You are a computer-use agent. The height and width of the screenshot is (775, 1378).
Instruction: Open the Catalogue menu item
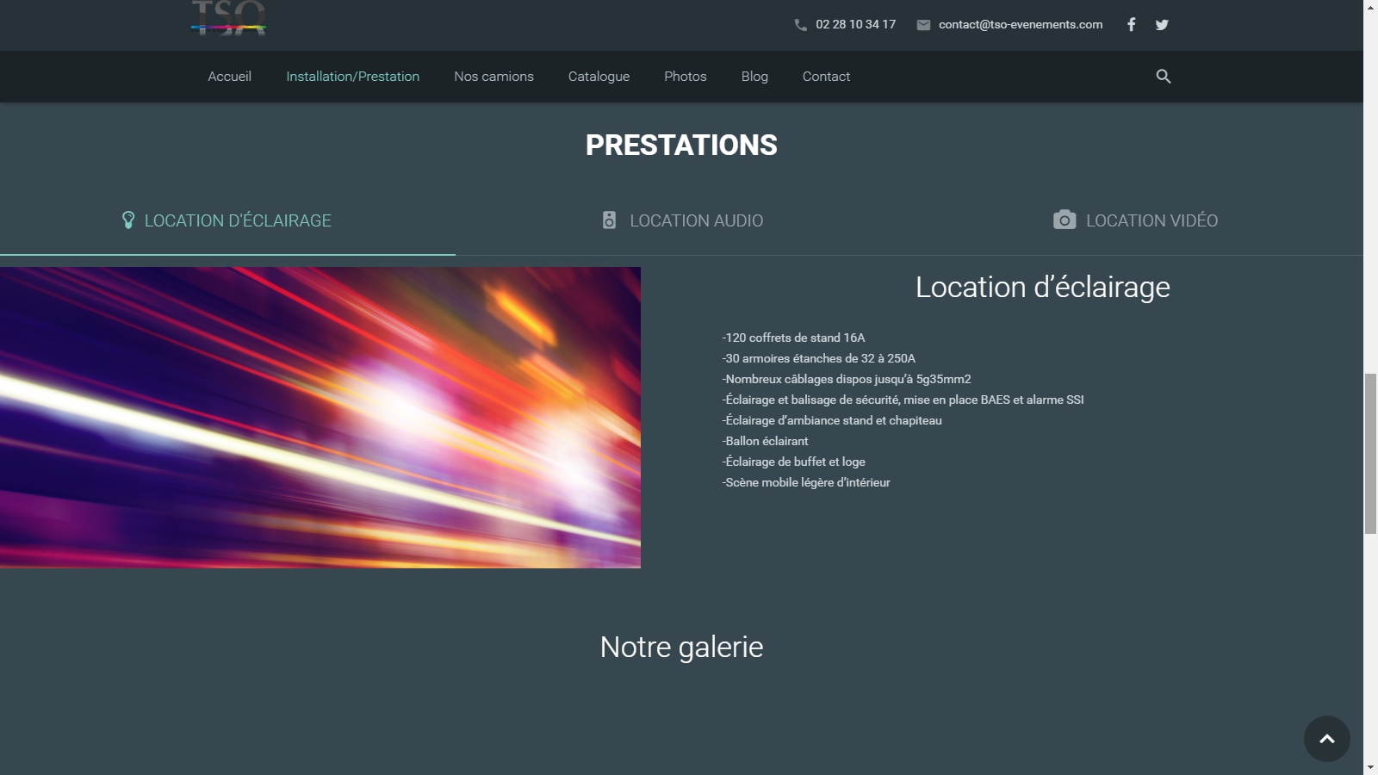(599, 77)
